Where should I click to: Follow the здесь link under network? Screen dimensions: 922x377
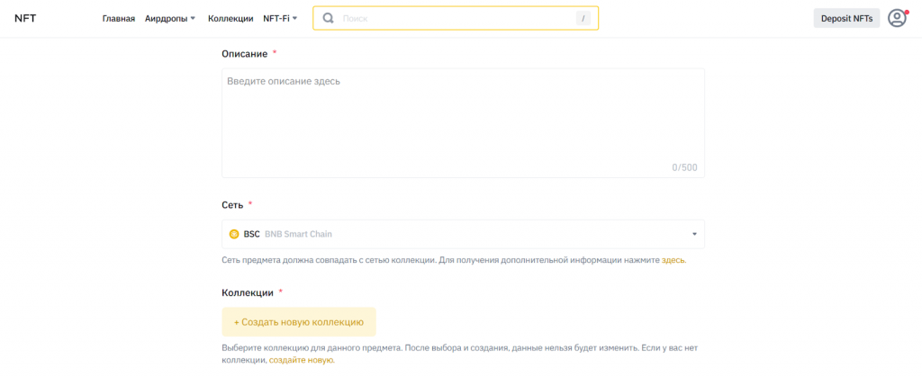point(673,260)
